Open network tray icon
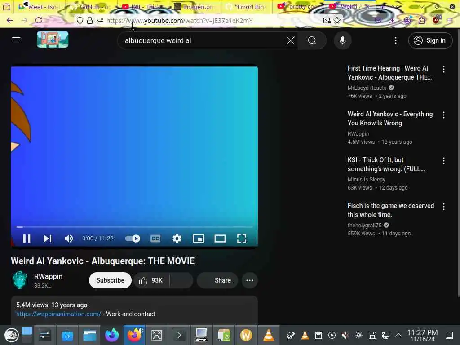Viewport: 460px width, 345px height. click(x=385, y=335)
